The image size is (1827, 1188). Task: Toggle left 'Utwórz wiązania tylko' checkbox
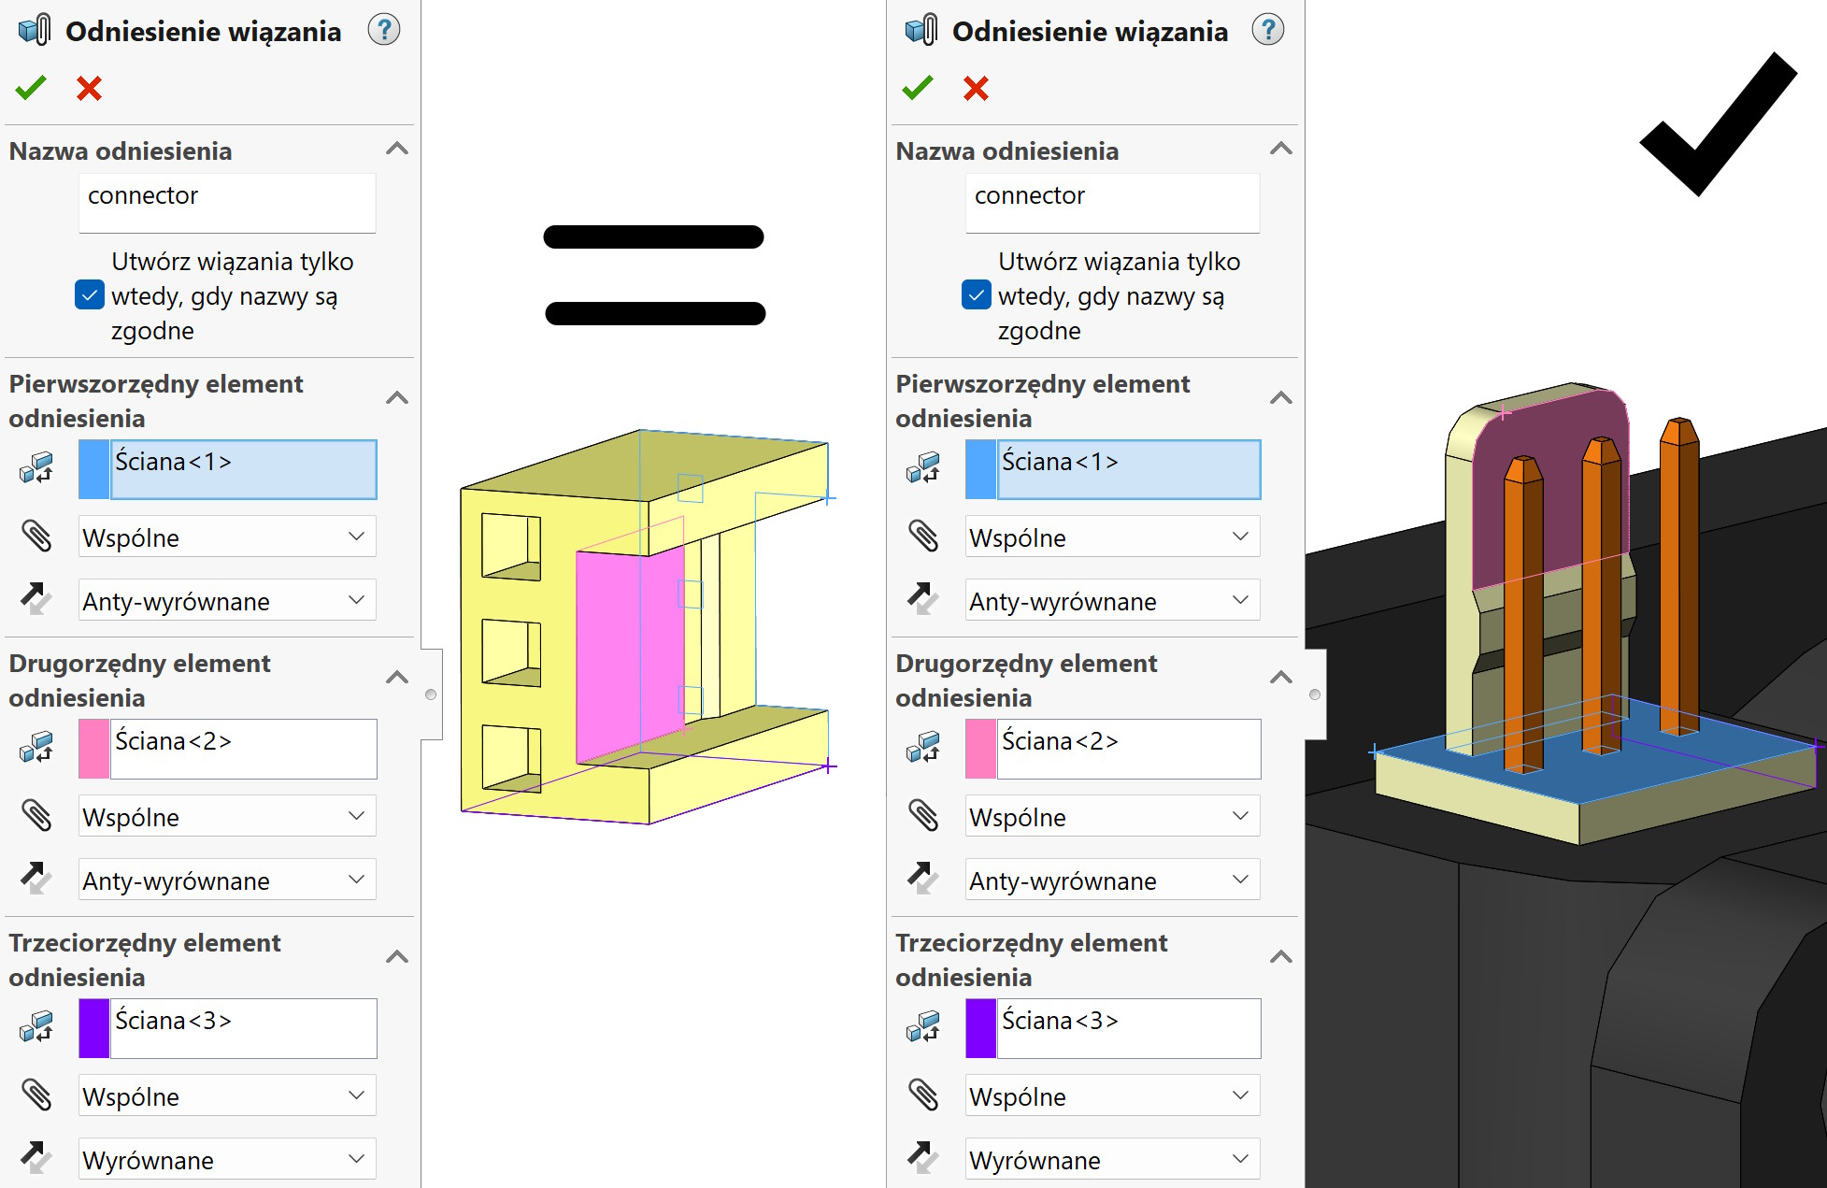click(89, 295)
